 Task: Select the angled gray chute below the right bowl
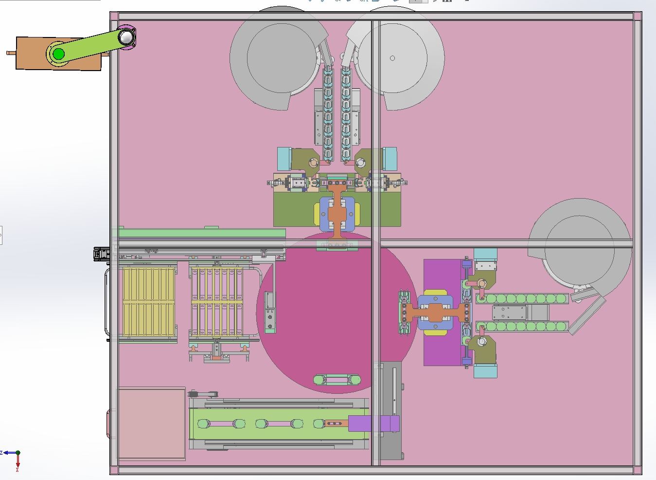[x=587, y=315]
